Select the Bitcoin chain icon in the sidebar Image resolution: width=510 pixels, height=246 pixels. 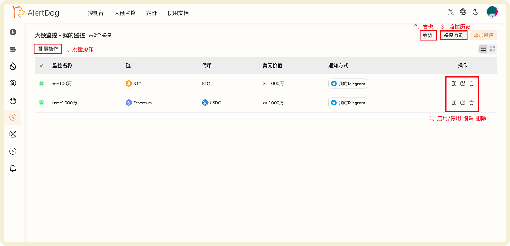coord(13,83)
